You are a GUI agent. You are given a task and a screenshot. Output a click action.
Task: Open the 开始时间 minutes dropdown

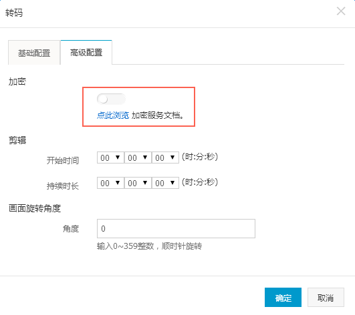(x=138, y=157)
